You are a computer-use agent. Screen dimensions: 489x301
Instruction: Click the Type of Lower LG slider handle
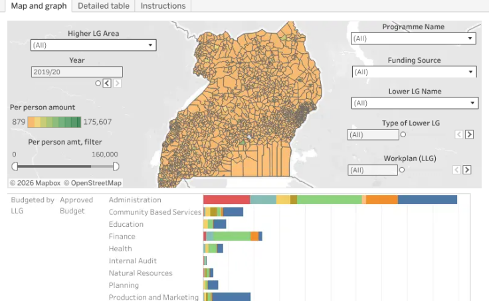[x=403, y=135]
